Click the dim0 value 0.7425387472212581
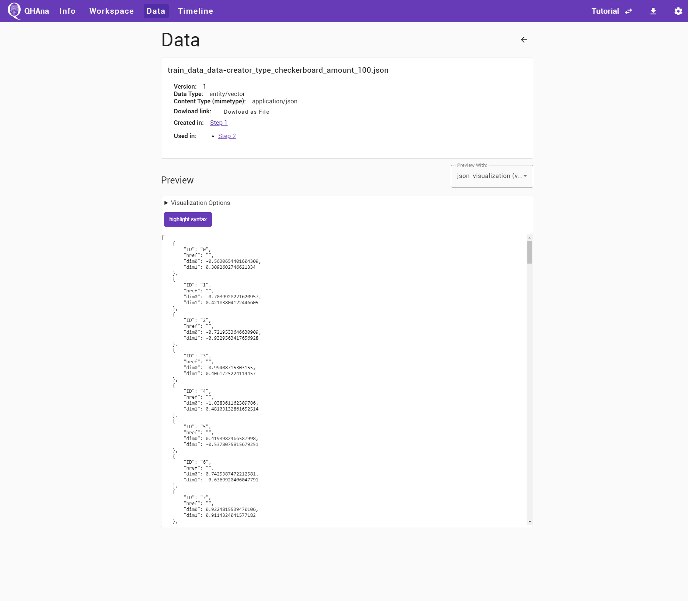 tap(230, 474)
